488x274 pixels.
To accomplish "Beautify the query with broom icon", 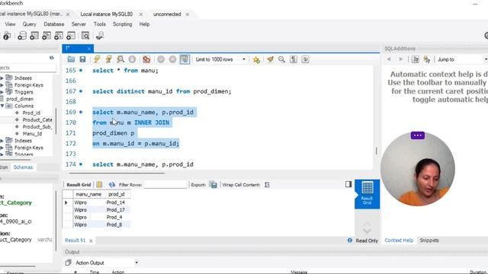I will (x=270, y=59).
